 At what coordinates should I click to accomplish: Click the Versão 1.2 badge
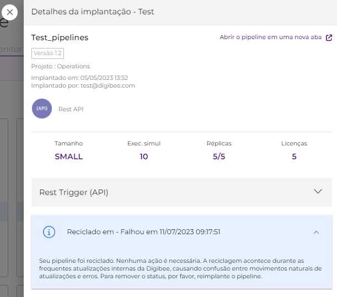[x=47, y=53]
